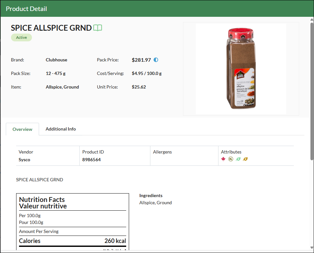Viewport: 314px width, 253px height.
Task: Click the scrollbar down arrow
Action: 312,248
